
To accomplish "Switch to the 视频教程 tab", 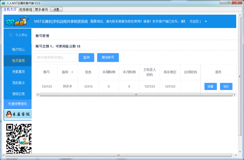I will pos(26,10).
